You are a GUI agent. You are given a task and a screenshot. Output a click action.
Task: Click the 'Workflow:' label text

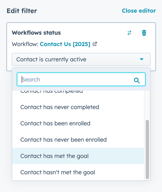tap(25, 44)
